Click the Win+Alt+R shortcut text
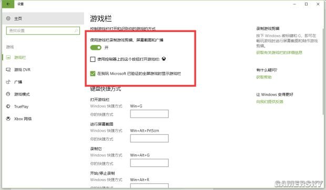This screenshot has height=190, width=326. (x=140, y=180)
